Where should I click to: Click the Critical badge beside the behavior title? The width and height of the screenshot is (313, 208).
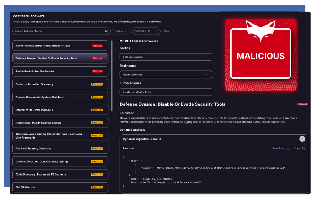(x=302, y=104)
